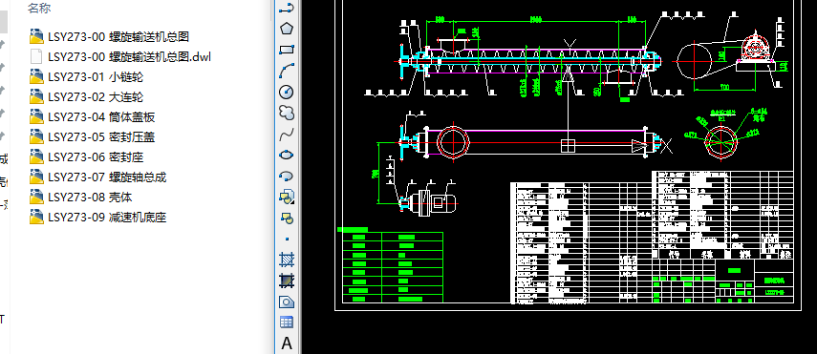Image resolution: width=817 pixels, height=354 pixels.
Task: Select the Point draw tool
Action: (x=287, y=239)
